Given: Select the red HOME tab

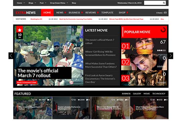Looking at the screenshot, I should [x=47, y=12].
